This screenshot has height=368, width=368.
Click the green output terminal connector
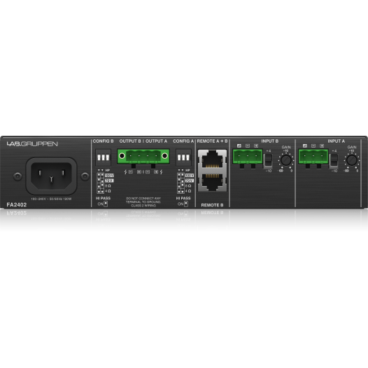coord(143,157)
